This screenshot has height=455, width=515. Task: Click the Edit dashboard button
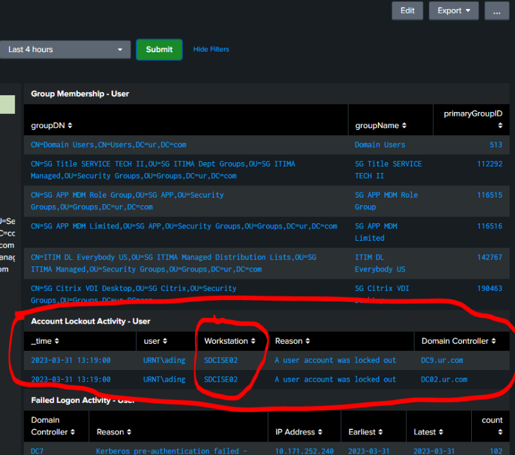point(407,10)
